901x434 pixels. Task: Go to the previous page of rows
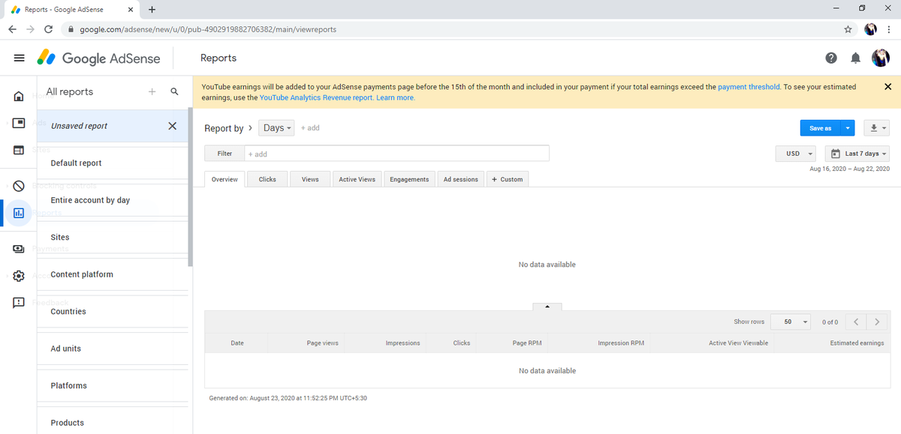[857, 322]
